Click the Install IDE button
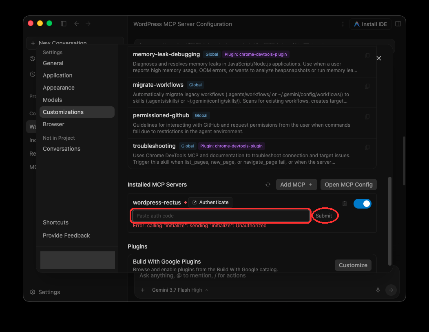The height and width of the screenshot is (332, 429). point(370,24)
